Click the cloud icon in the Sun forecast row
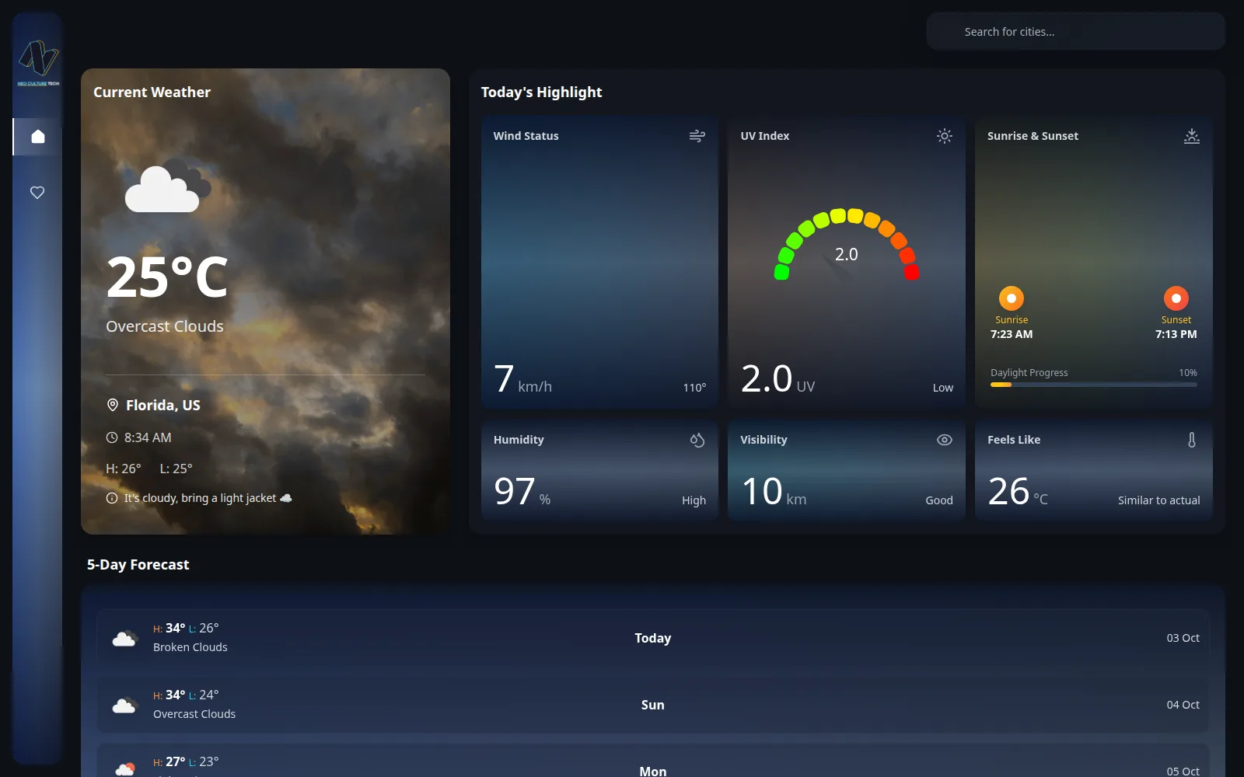Image resolution: width=1244 pixels, height=777 pixels. (x=124, y=705)
